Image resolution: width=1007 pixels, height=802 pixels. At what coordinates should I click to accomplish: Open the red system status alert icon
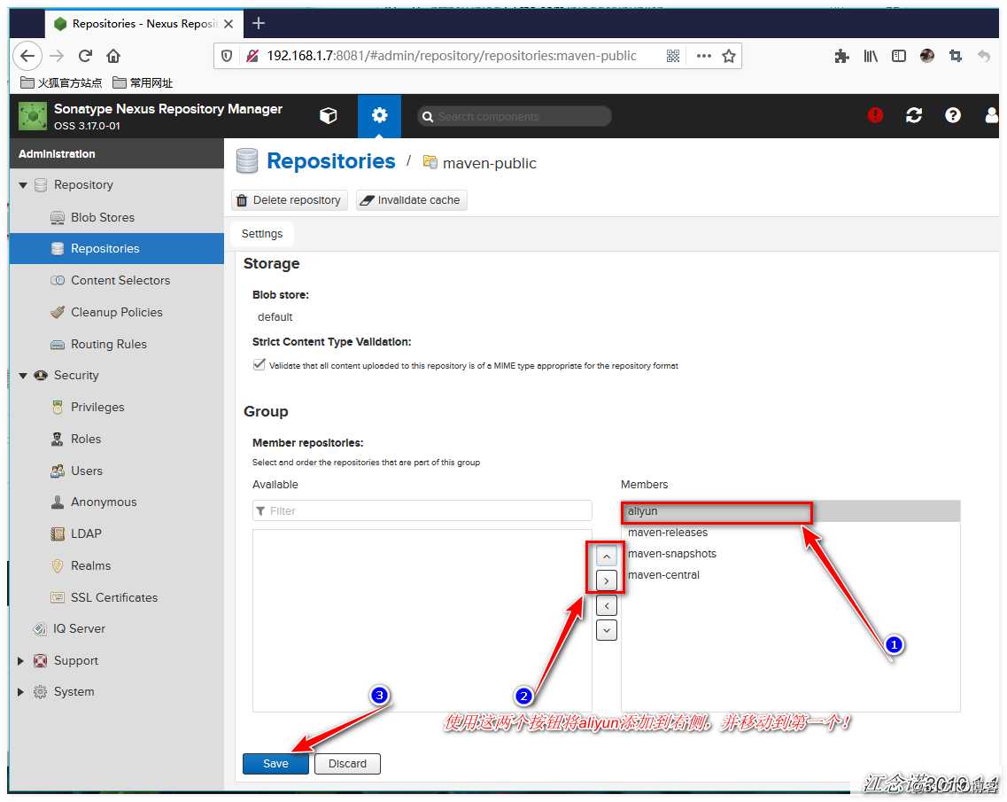[875, 115]
